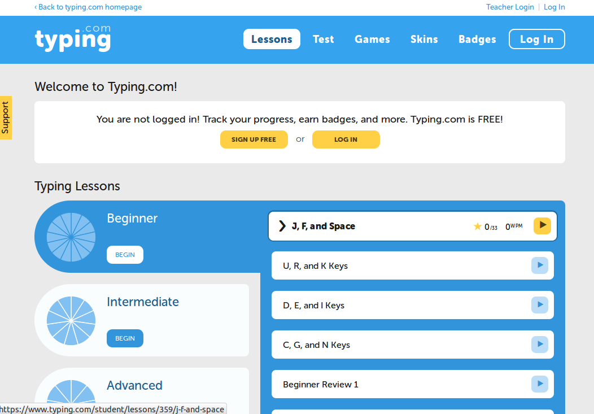Play the C, G, and N Keys lesson
594x414 pixels.
pos(539,345)
